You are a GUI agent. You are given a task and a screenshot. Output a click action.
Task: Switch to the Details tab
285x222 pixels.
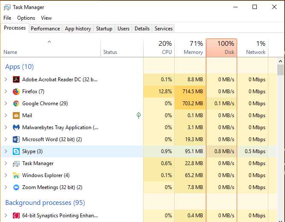click(x=142, y=29)
